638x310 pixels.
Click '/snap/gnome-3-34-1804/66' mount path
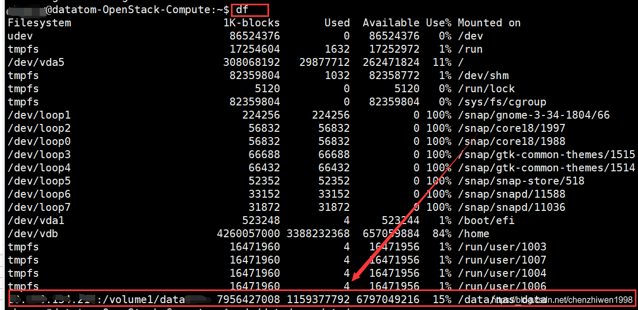coord(534,115)
